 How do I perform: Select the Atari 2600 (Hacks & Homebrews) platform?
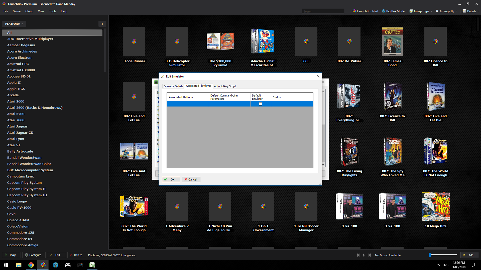pos(35,107)
